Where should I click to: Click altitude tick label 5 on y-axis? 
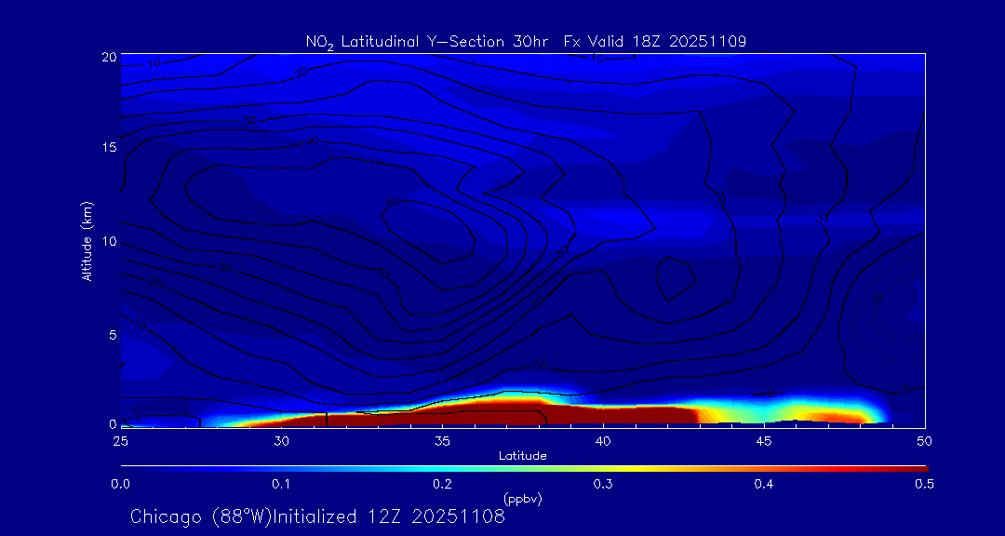[x=110, y=334]
